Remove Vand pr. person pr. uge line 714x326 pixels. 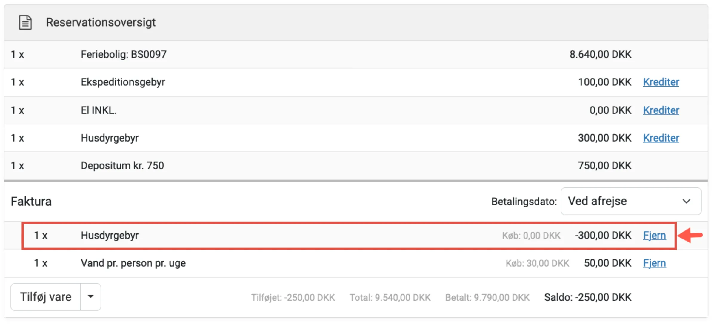tap(654, 263)
